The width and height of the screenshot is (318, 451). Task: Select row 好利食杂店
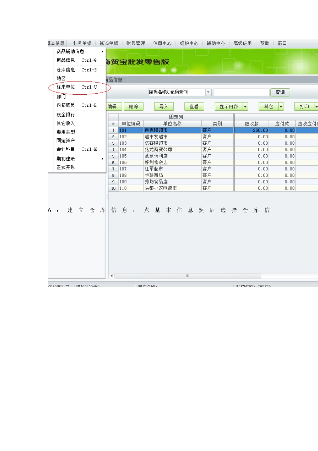click(213, 162)
